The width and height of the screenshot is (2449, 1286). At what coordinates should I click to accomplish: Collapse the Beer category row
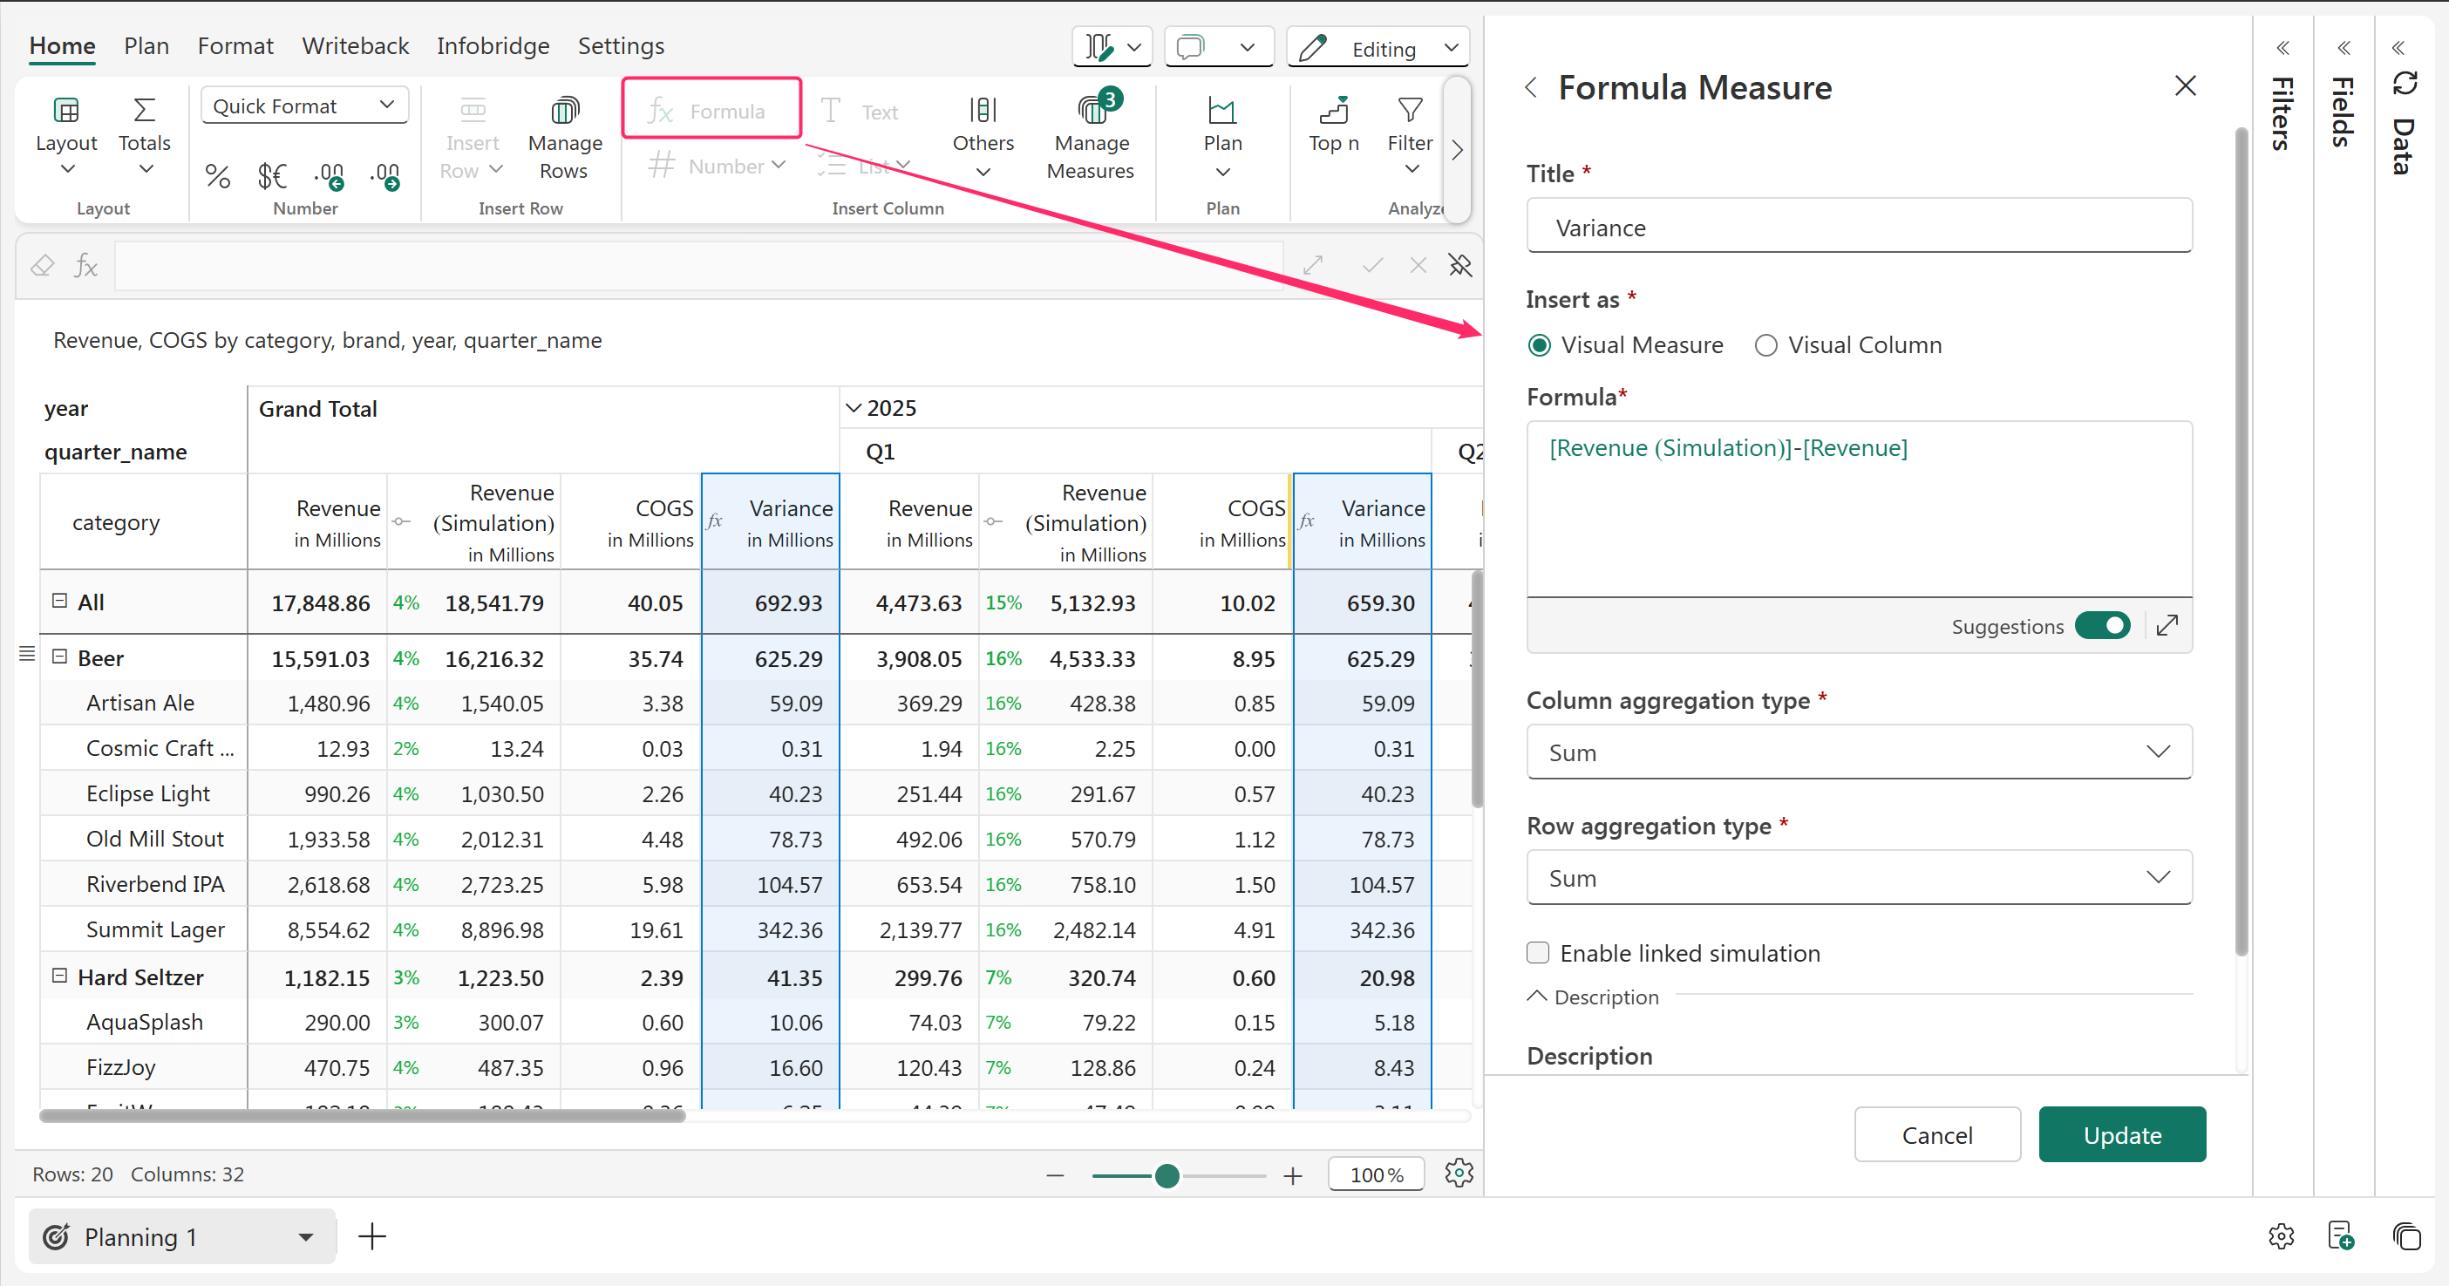point(60,657)
